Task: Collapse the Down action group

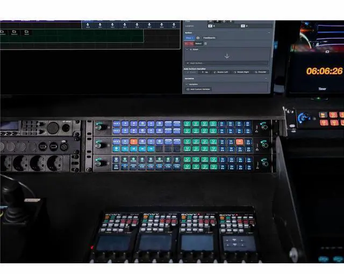Action: pyautogui.click(x=187, y=50)
